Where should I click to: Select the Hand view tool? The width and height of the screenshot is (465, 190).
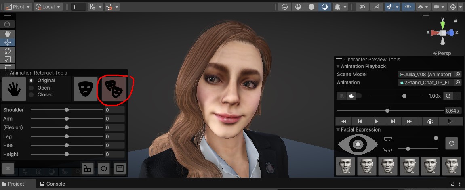coord(8,33)
